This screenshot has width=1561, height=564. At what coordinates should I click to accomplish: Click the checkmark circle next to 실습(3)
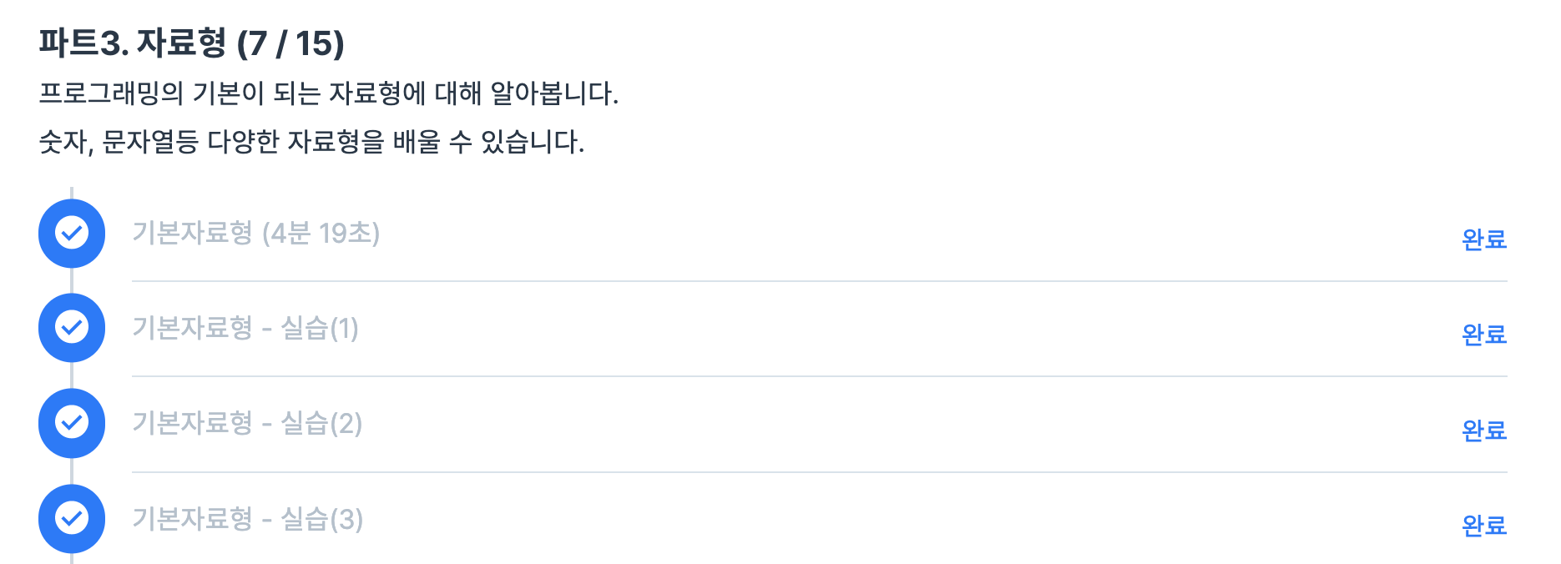[x=72, y=518]
